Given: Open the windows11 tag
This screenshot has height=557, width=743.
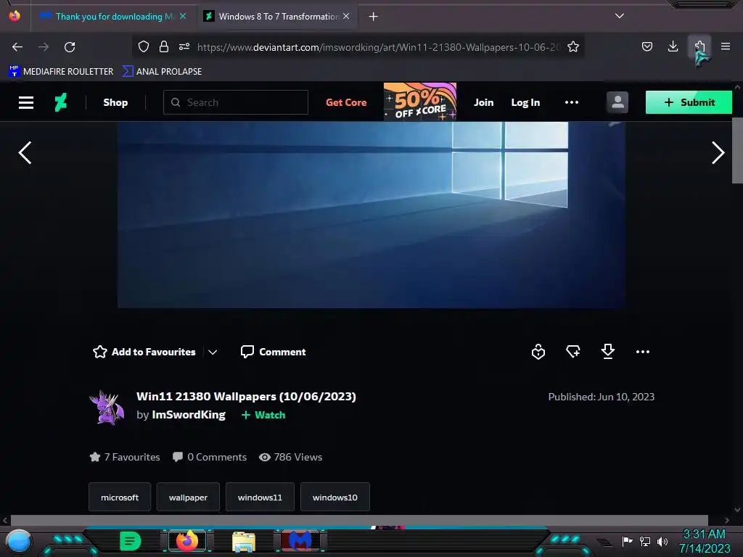Looking at the screenshot, I should [x=260, y=498].
